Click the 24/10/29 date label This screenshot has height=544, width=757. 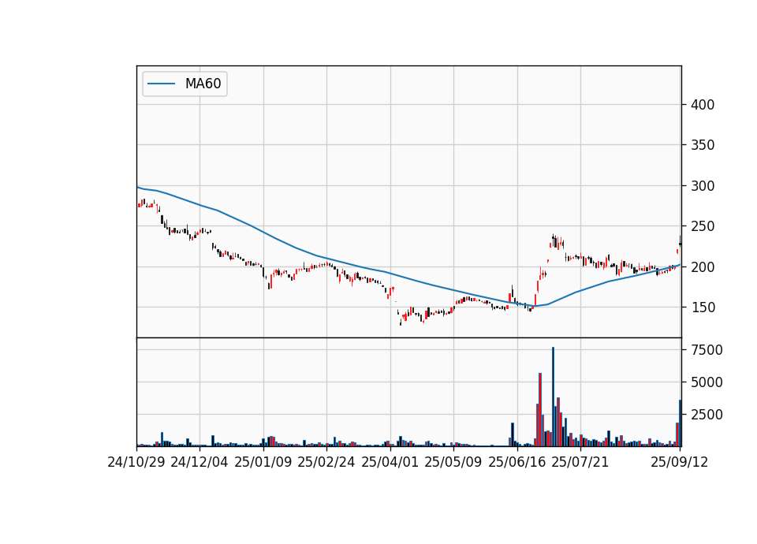136,462
